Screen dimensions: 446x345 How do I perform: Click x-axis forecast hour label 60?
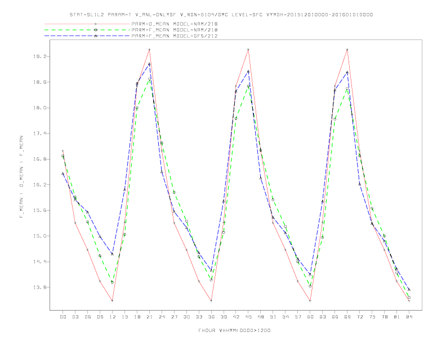310,317
